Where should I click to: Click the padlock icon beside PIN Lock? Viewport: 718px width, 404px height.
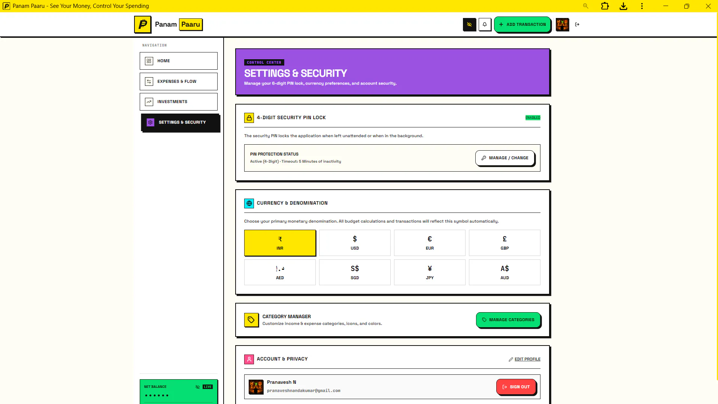[x=249, y=118]
